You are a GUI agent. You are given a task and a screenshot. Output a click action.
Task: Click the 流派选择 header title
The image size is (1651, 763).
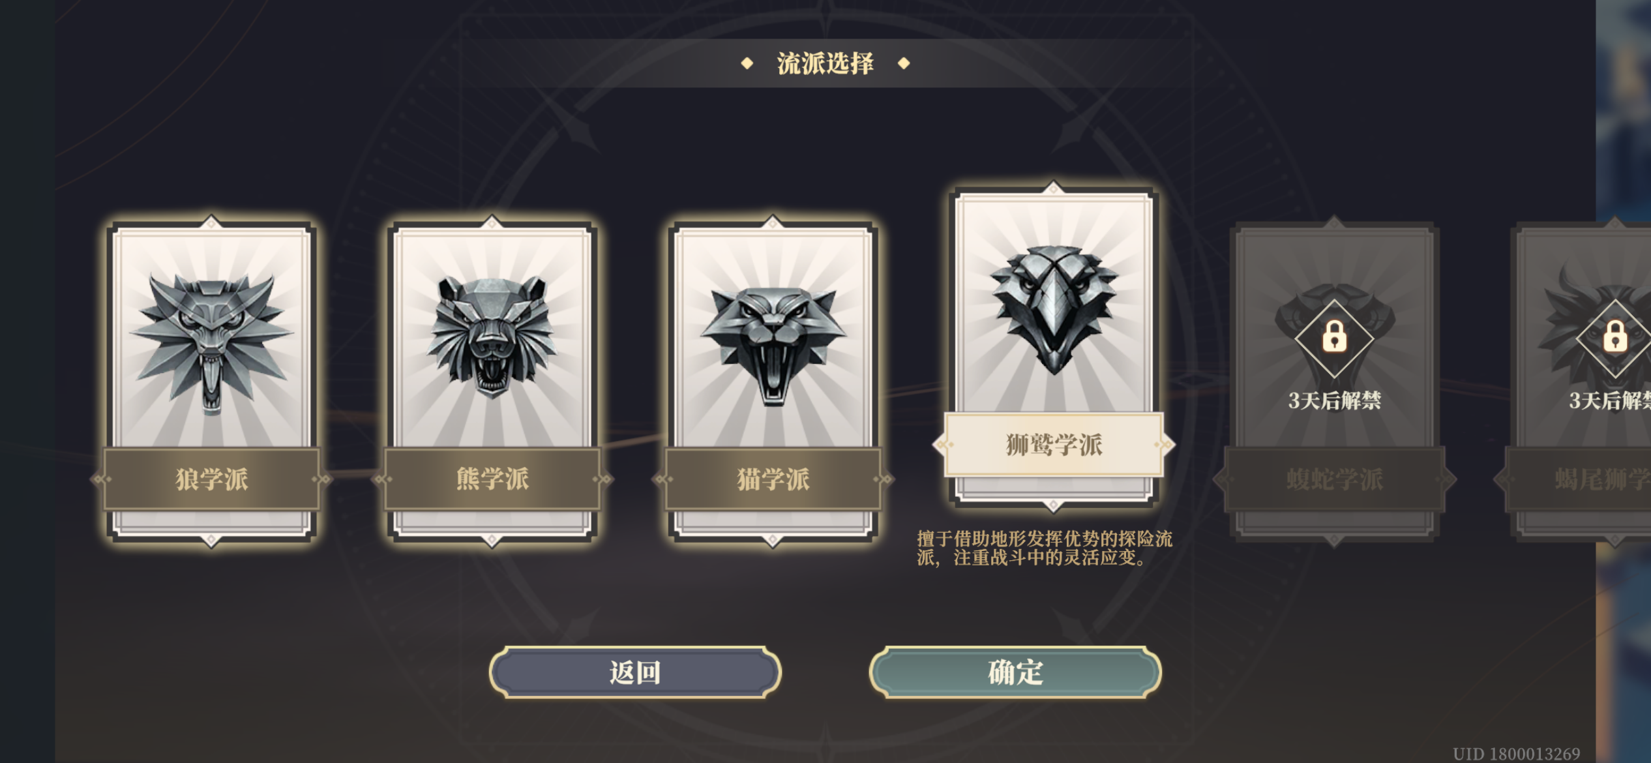[x=825, y=63]
